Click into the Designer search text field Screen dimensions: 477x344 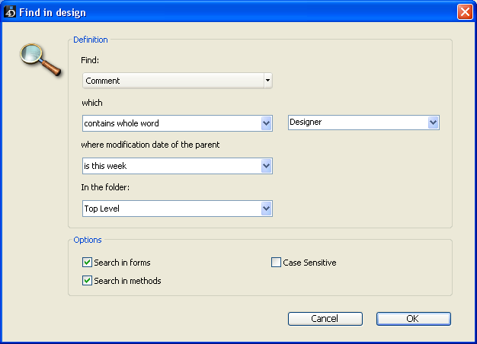(x=357, y=123)
